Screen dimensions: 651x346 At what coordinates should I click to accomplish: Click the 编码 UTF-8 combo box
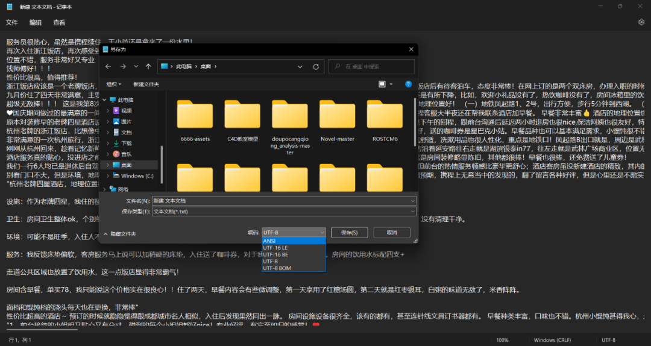(294, 233)
